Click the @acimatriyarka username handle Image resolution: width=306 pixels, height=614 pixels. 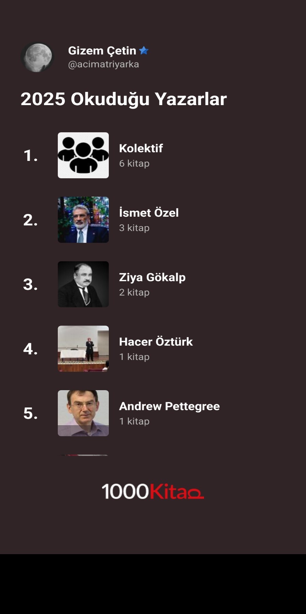[x=103, y=64]
